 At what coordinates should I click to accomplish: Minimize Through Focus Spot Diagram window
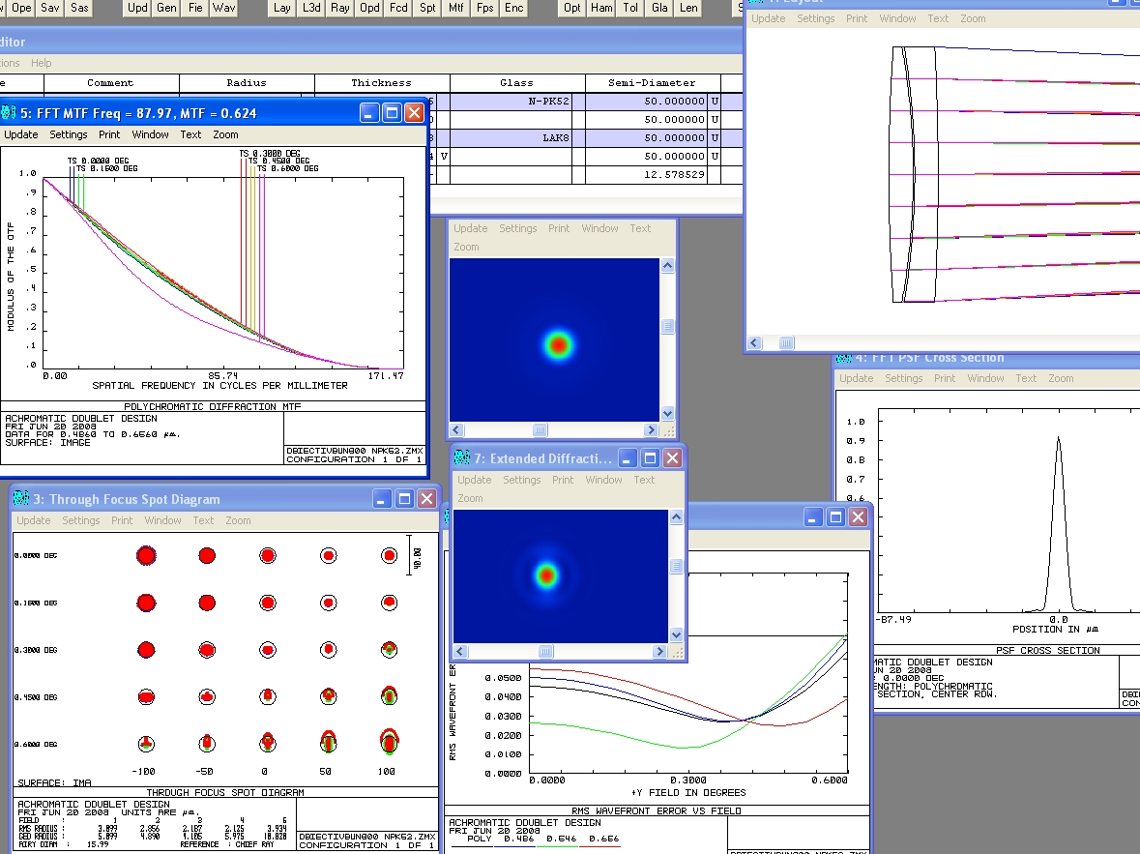coord(383,498)
